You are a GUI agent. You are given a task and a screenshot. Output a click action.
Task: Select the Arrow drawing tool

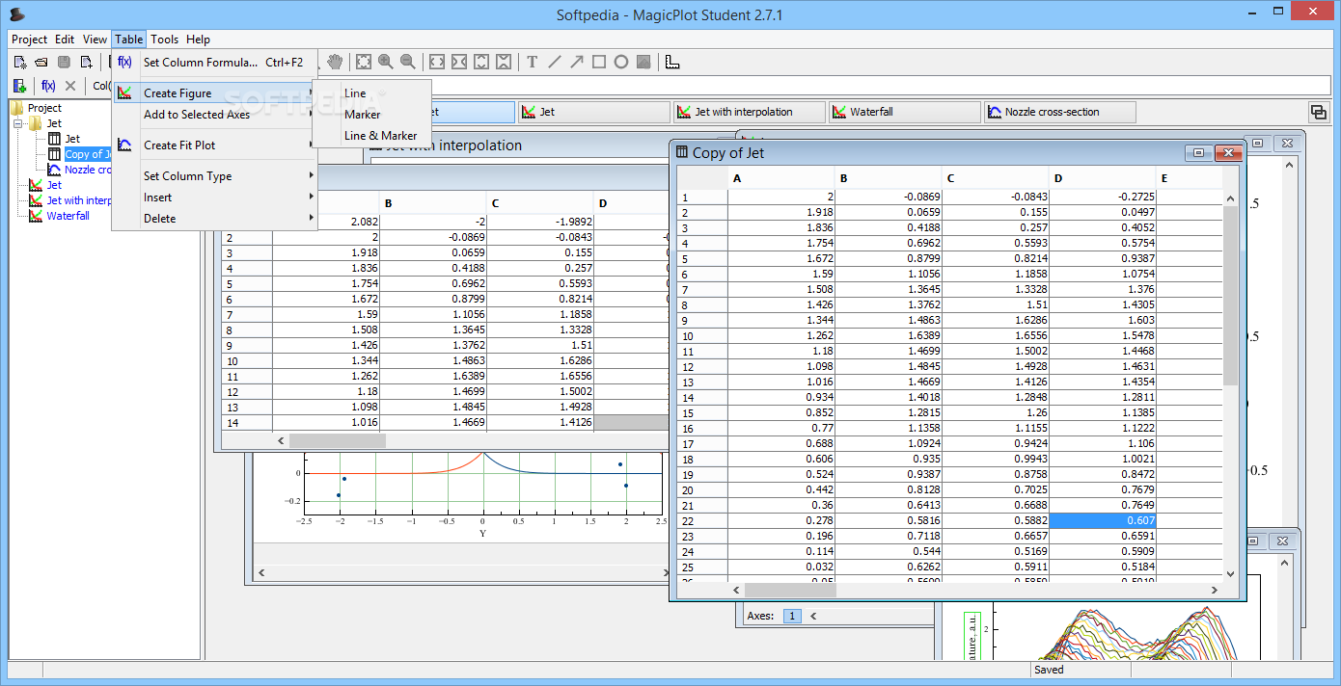click(577, 62)
